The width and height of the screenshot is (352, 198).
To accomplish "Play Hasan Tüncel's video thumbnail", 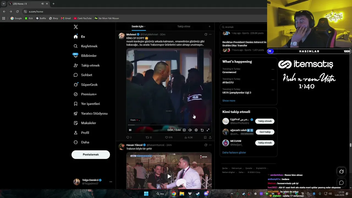I will [x=169, y=176].
